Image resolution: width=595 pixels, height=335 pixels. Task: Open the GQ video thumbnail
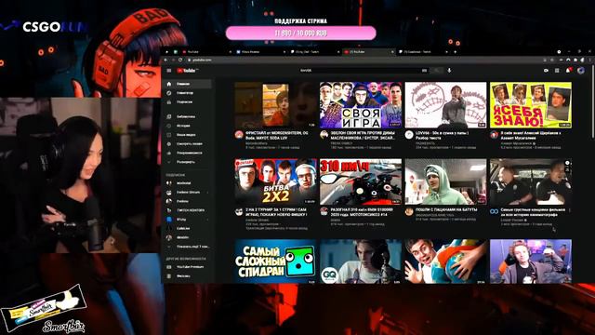(361, 261)
